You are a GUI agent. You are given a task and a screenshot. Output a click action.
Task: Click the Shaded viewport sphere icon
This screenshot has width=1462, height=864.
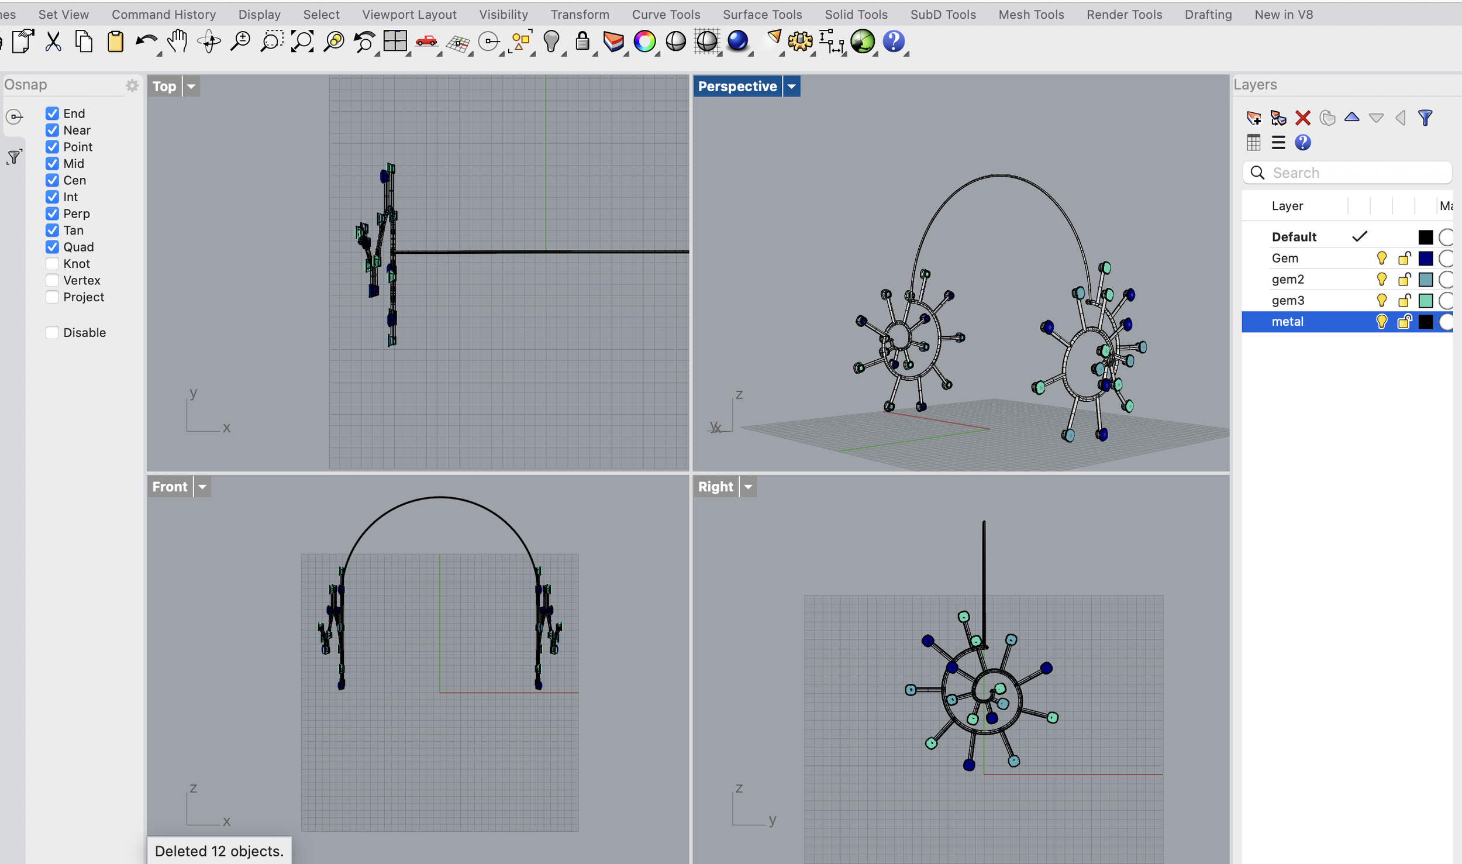[x=675, y=42]
